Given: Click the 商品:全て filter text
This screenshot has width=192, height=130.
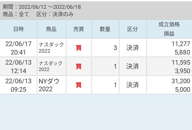Looking at the screenshot, I should [x=16, y=14].
